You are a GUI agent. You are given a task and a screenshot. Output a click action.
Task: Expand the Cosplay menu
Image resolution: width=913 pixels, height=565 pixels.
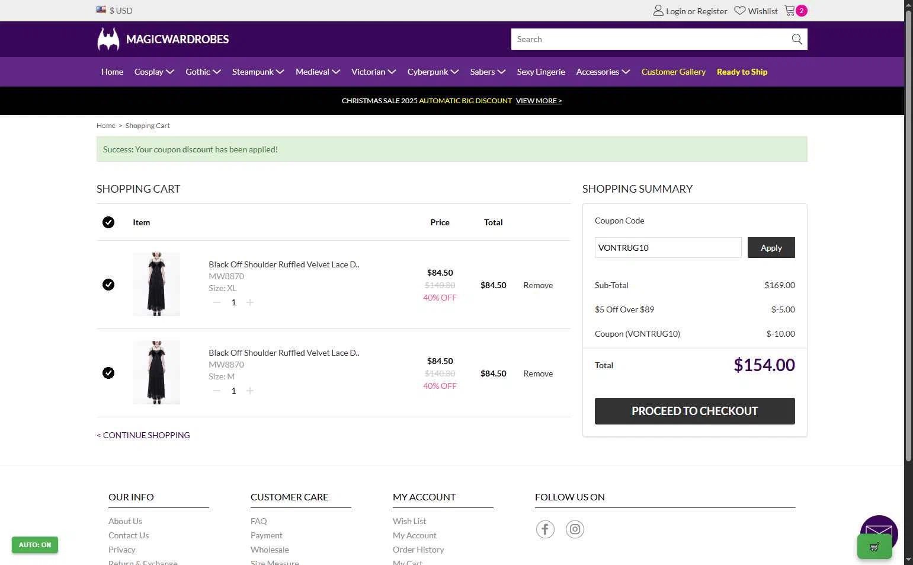pyautogui.click(x=154, y=72)
